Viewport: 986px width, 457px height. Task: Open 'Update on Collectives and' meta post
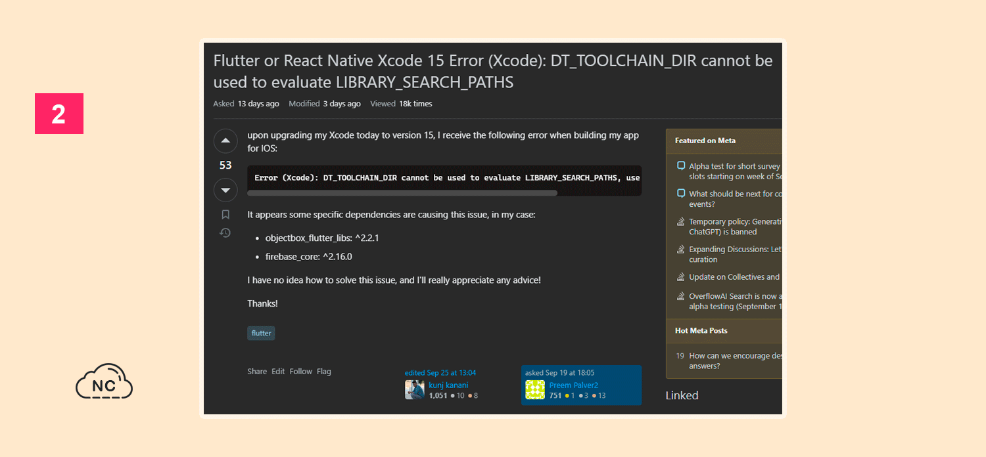click(735, 277)
